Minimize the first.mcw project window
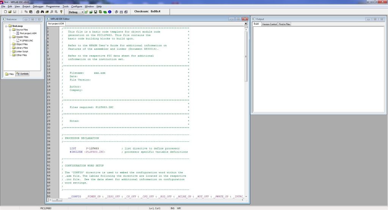The height and width of the screenshot is (210, 388). coord(26,19)
